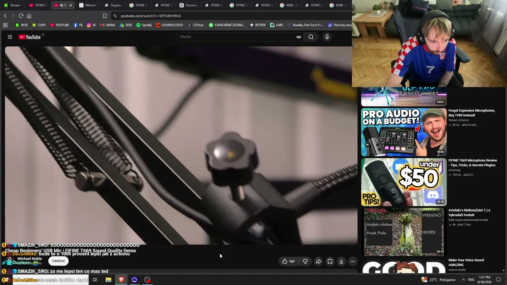Download the video with the download icon

(341, 261)
